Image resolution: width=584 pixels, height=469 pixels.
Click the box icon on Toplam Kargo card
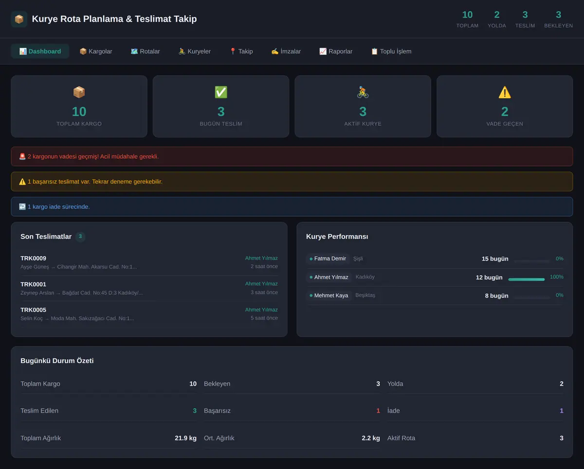point(79,92)
